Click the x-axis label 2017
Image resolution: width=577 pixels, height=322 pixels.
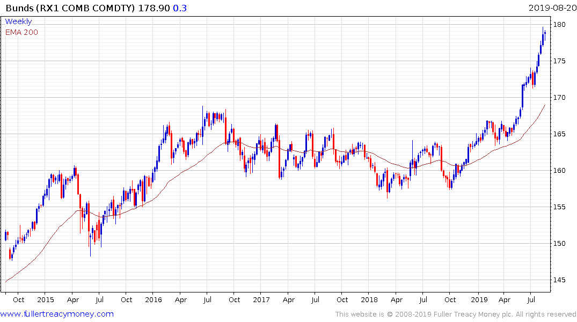(x=261, y=299)
